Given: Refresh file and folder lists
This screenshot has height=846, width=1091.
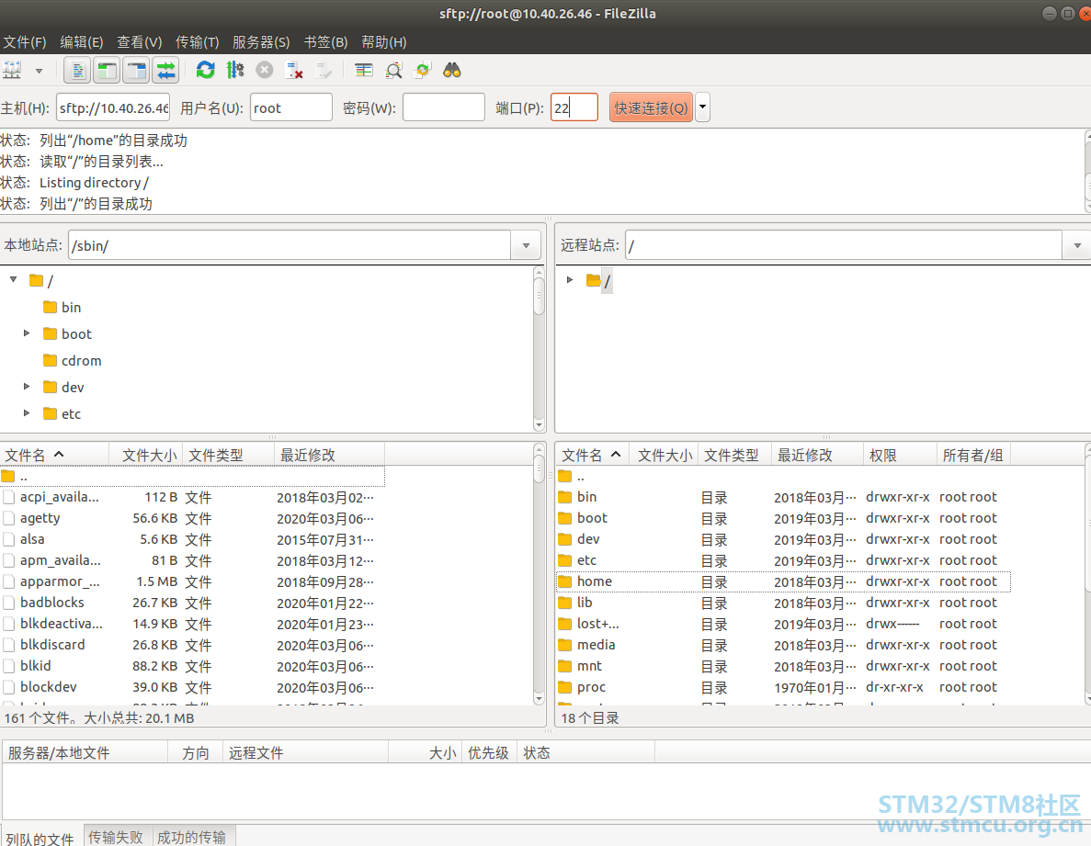Looking at the screenshot, I should click(x=205, y=70).
